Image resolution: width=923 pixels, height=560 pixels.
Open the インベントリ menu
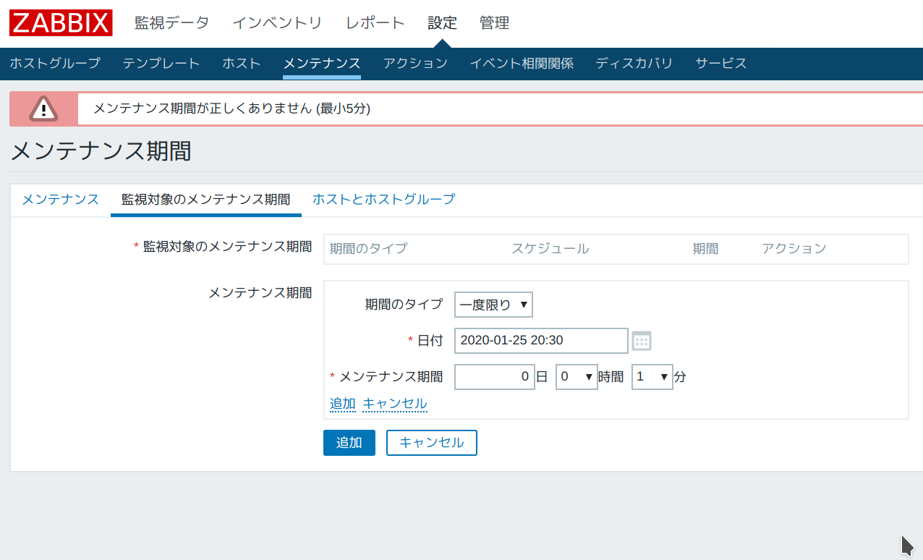coord(277,23)
